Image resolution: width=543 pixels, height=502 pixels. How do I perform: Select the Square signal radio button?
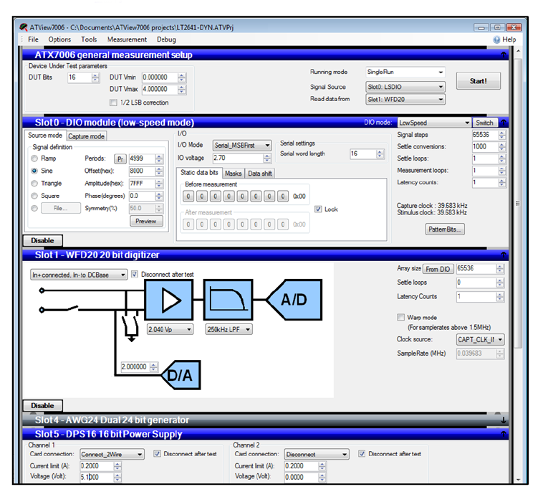(34, 196)
